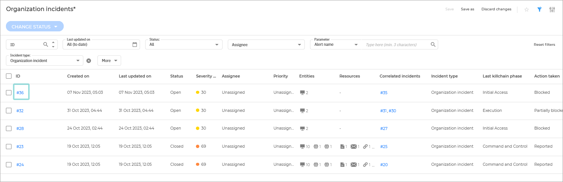563x182 pixels.
Task: Toggle the select-all checkbox in header
Action: pos(9,76)
